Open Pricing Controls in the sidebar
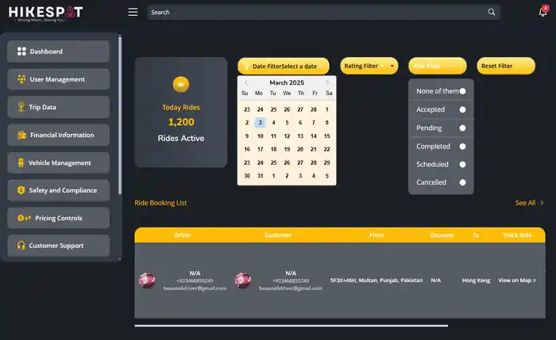Image resolution: width=556 pixels, height=340 pixels. click(x=59, y=218)
